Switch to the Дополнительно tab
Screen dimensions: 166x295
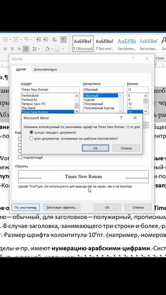pos(45,70)
